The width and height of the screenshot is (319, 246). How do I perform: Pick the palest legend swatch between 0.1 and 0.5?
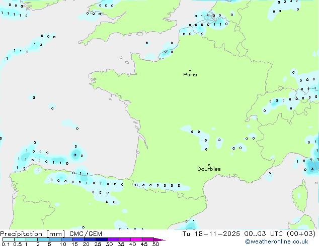coord(9,239)
